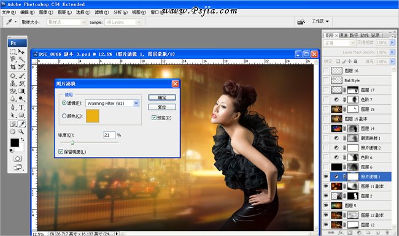Image resolution: width=399 pixels, height=236 pixels.
Task: Open the orange filter color swatch
Action: [92, 116]
